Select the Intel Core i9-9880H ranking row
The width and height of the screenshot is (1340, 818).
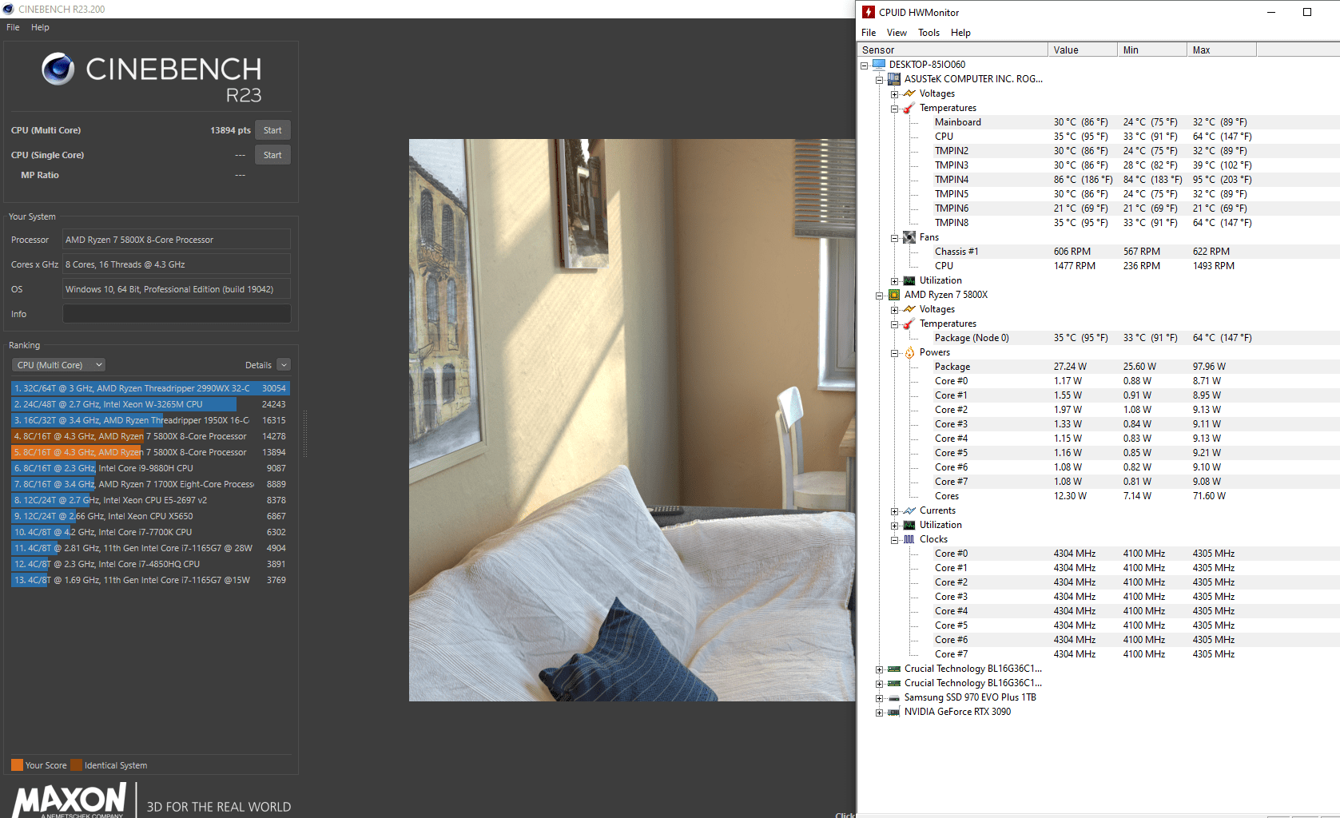150,468
